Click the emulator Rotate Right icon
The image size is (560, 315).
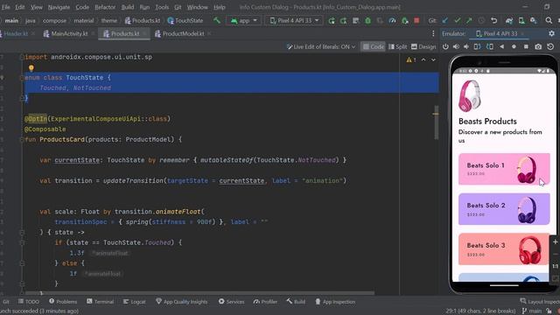pyautogui.click(x=490, y=46)
